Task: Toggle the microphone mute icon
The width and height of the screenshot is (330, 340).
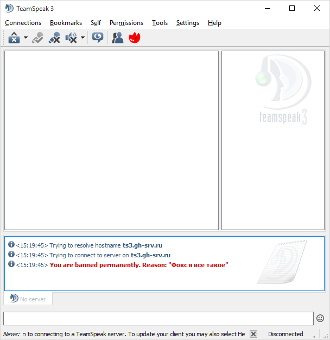Action: 54,38
